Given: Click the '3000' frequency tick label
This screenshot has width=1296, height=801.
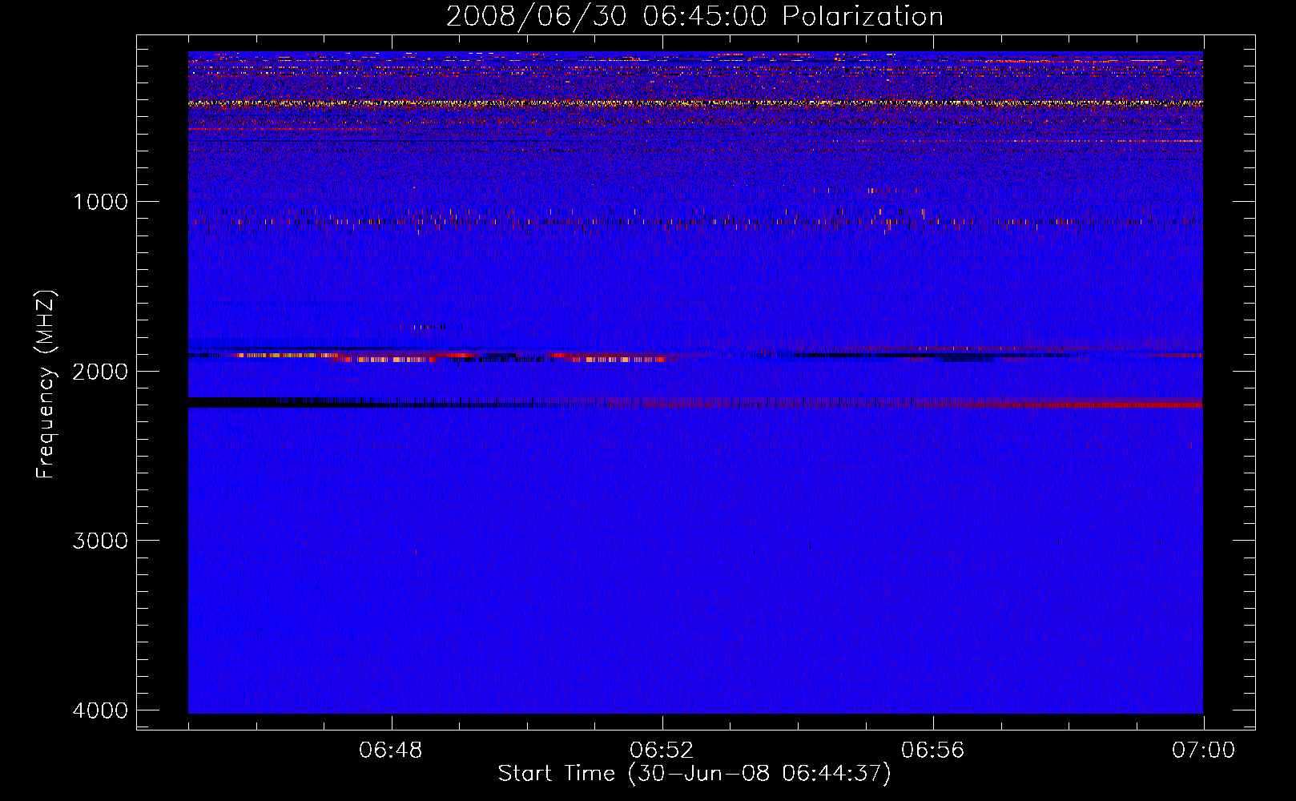Looking at the screenshot, I should pyautogui.click(x=100, y=541).
